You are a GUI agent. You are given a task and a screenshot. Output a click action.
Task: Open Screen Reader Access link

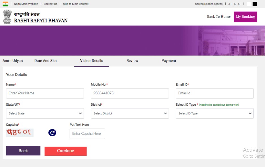click(209, 4)
